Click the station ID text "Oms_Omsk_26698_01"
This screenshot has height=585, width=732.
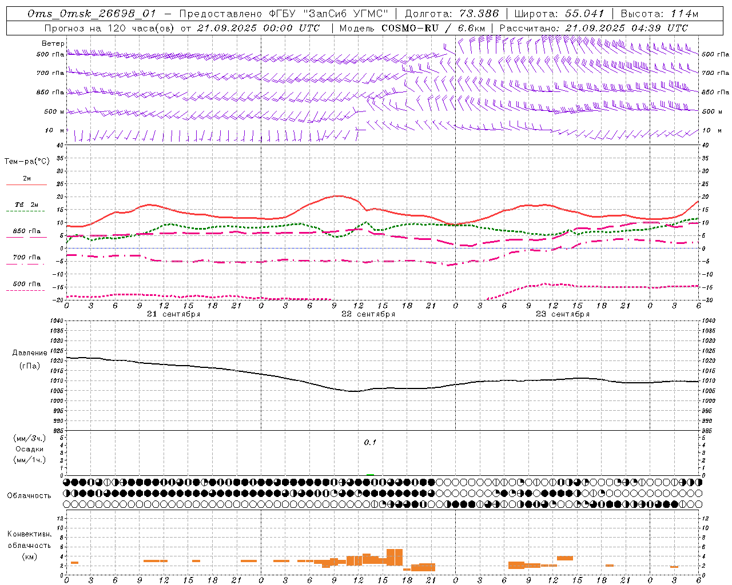[x=91, y=14]
